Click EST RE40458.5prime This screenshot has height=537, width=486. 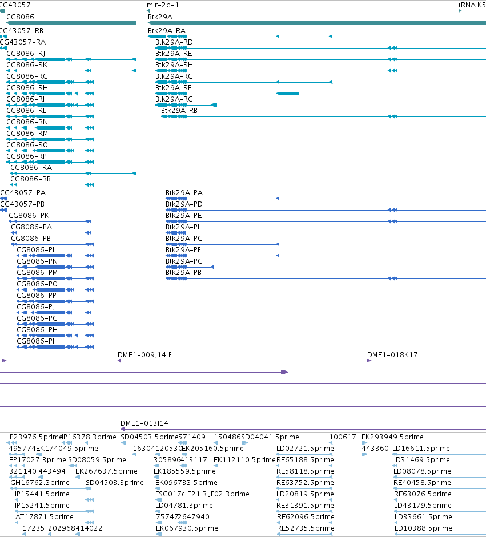[x=422, y=483]
